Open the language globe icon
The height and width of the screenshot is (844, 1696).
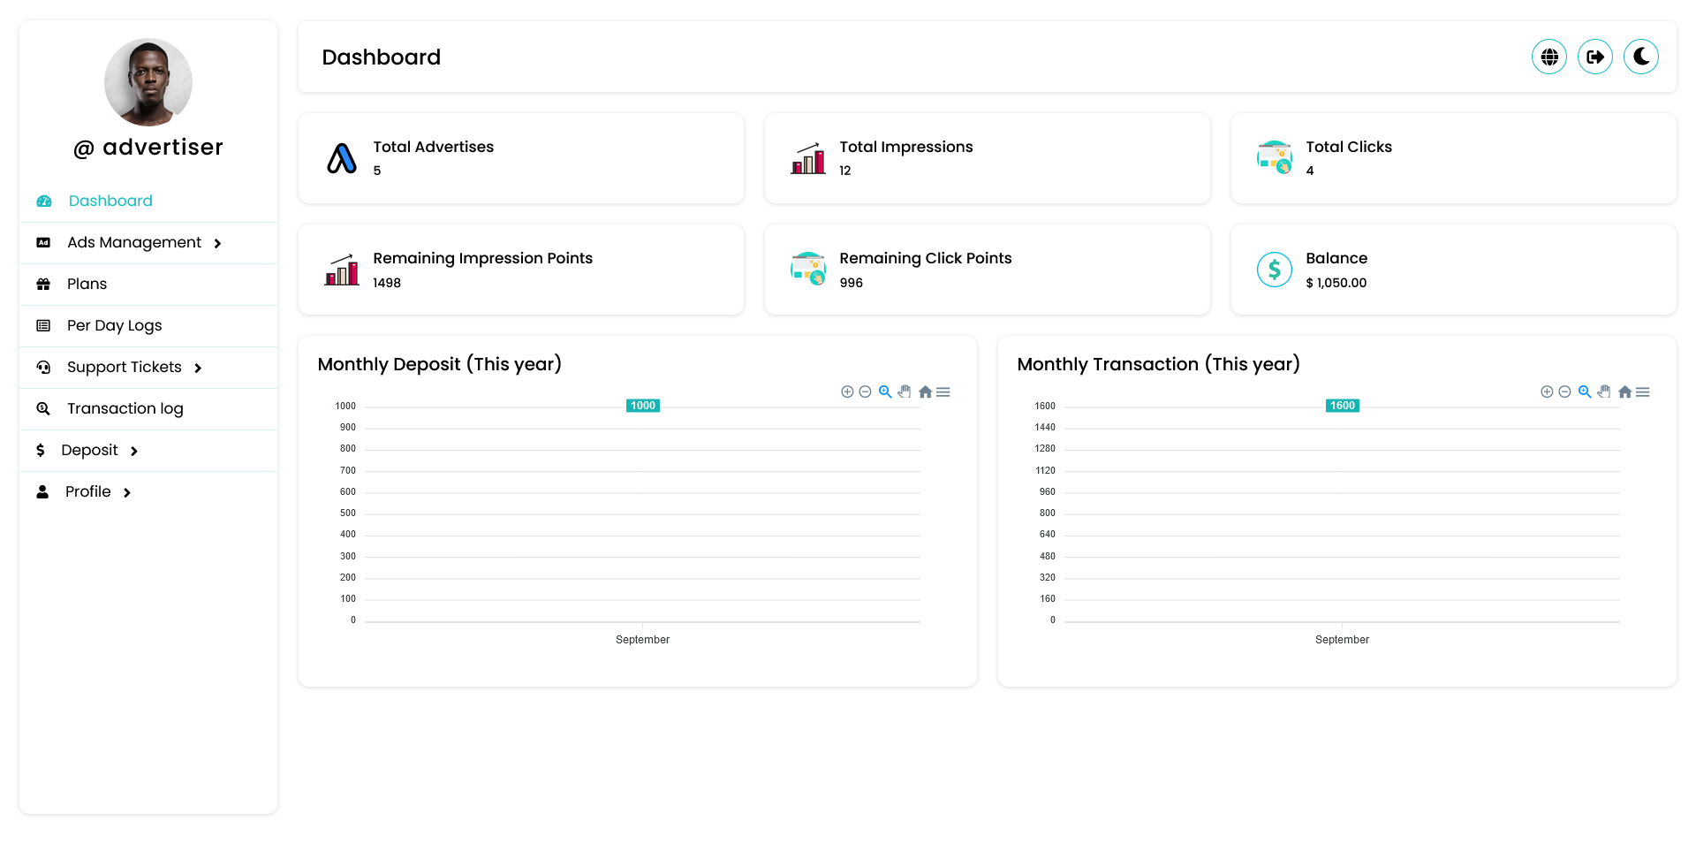pos(1548,57)
